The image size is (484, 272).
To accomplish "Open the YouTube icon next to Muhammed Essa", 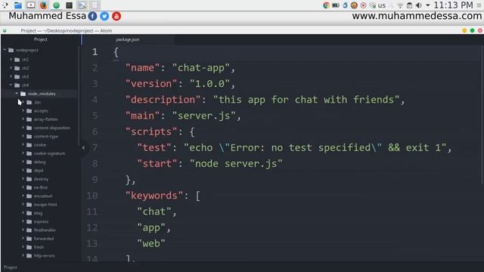I will (116, 16).
